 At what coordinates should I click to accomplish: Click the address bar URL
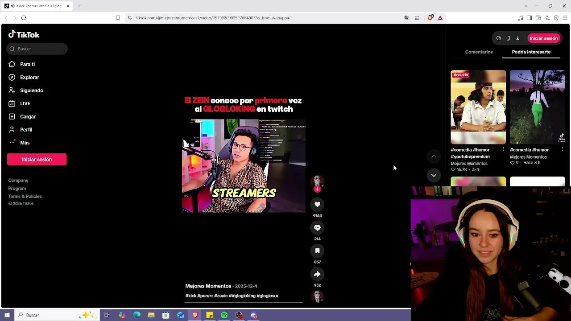pos(214,18)
